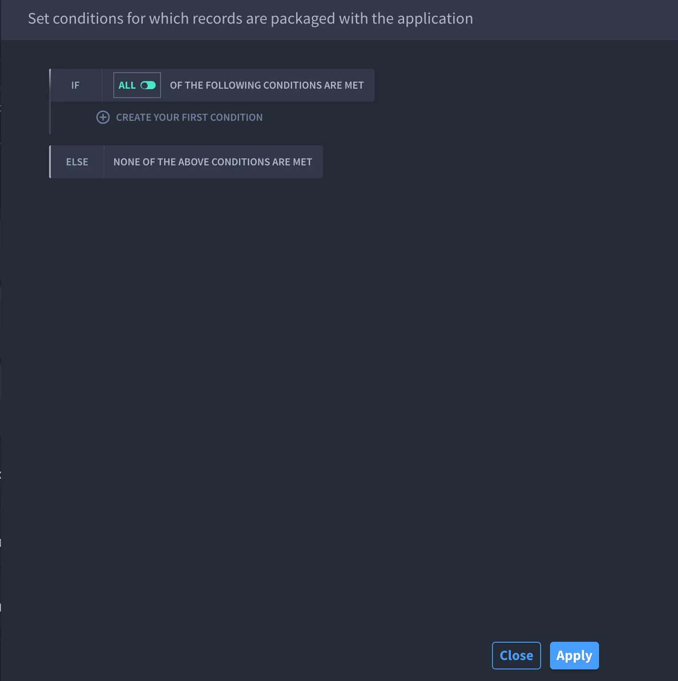Click the header bar right of the title

click(x=575, y=20)
